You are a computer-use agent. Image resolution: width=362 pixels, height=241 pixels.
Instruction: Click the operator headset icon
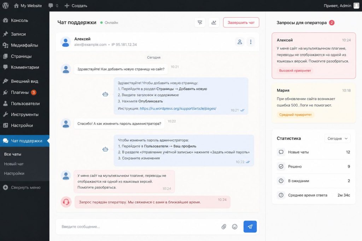[x=66, y=202]
